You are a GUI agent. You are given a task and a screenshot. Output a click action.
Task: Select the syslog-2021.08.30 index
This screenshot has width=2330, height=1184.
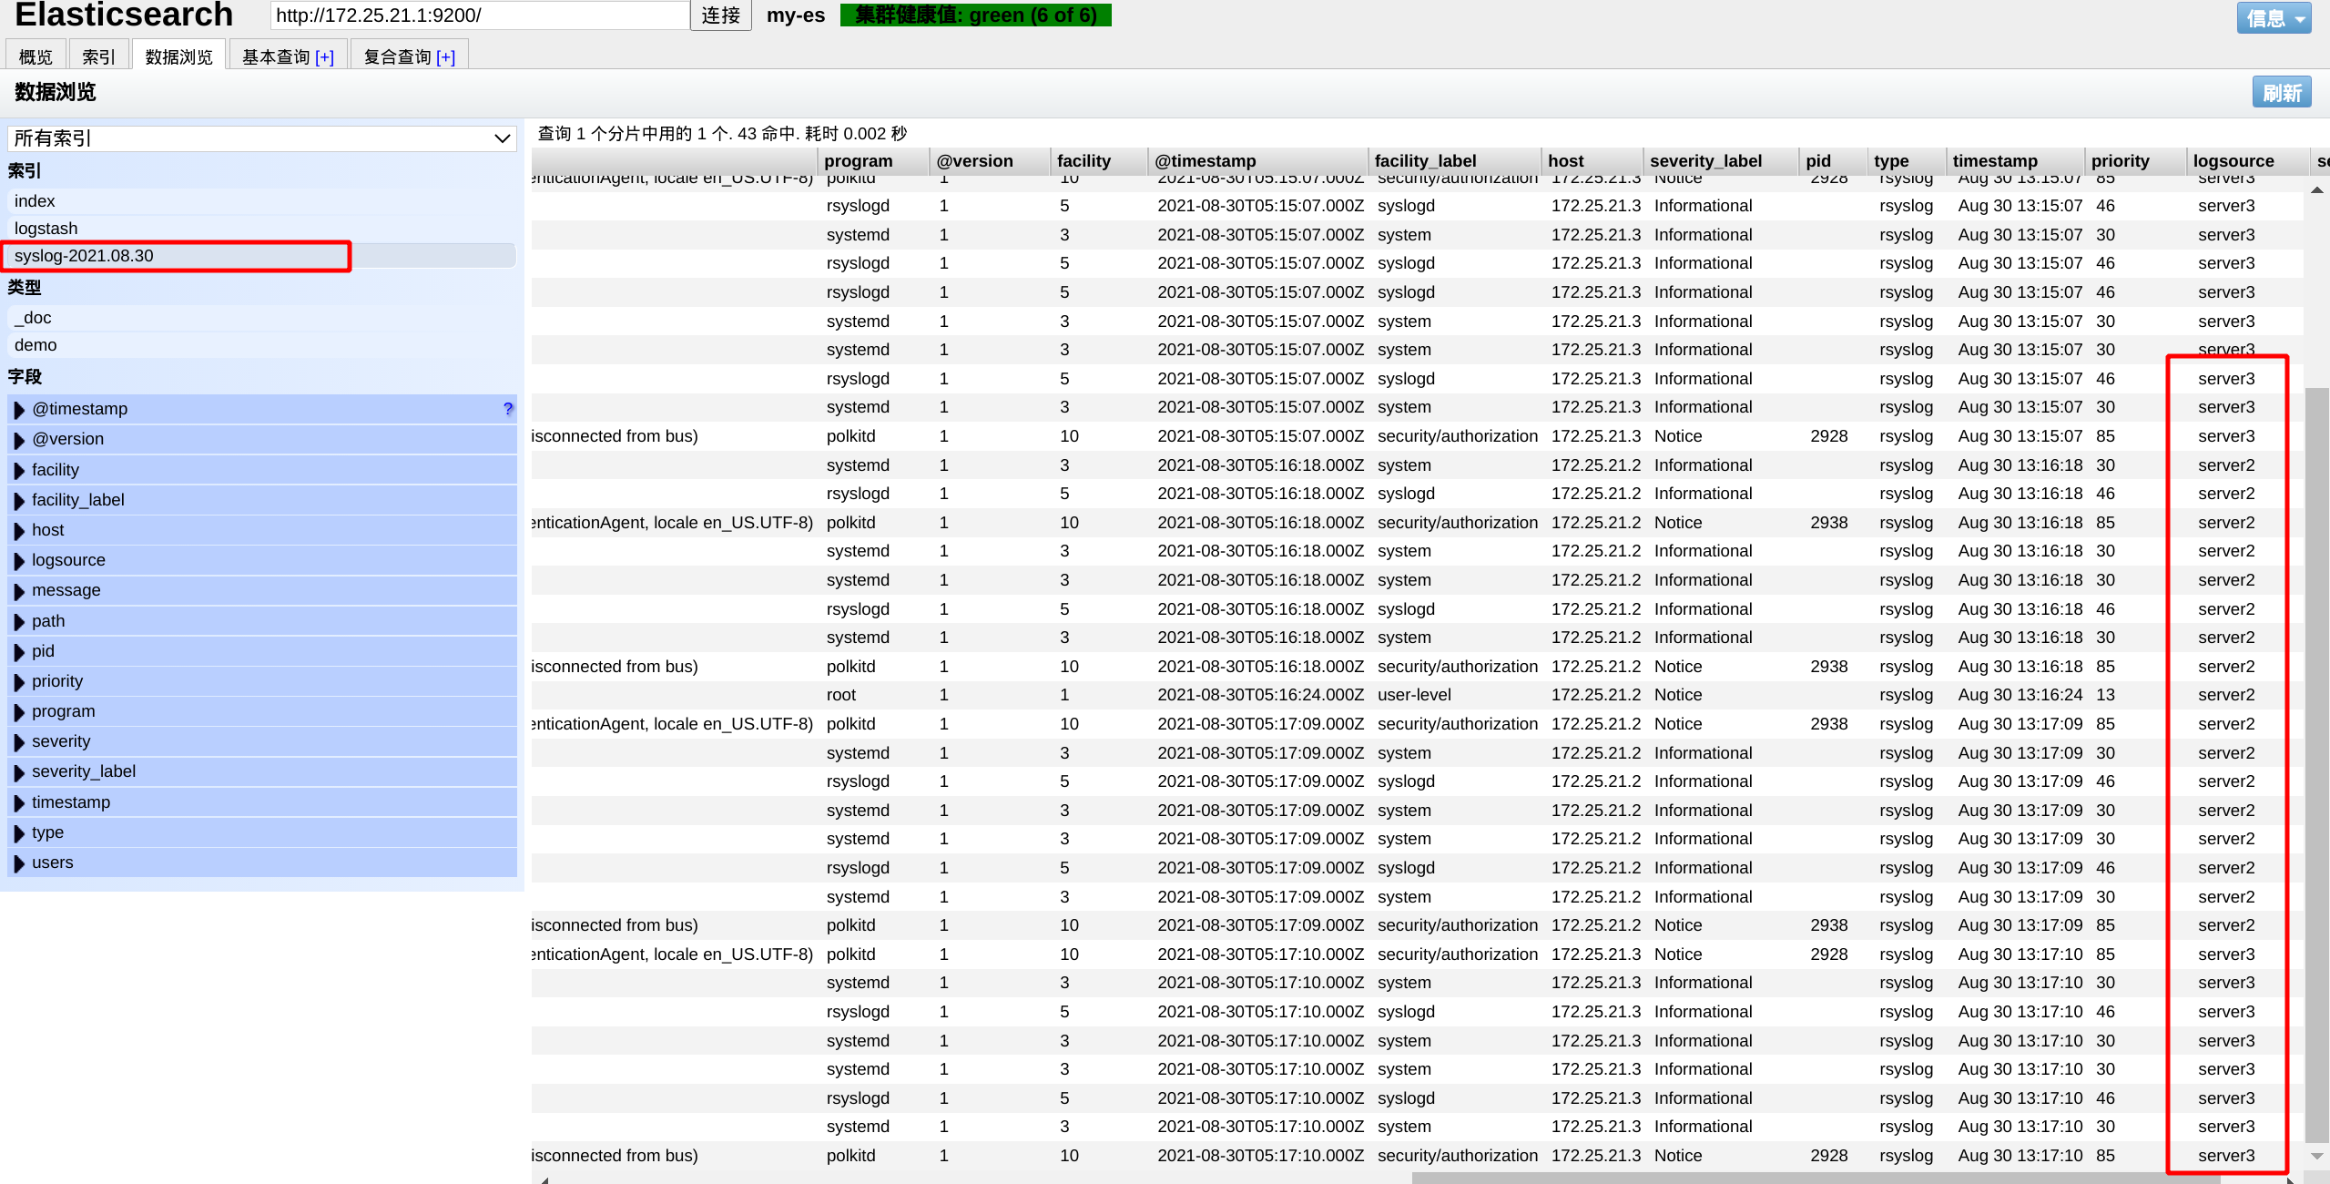[84, 256]
